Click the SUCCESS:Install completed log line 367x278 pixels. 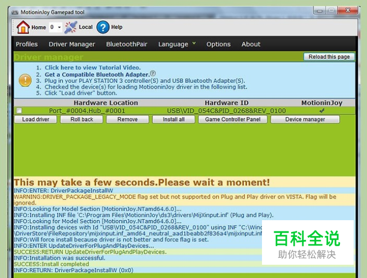(51, 264)
